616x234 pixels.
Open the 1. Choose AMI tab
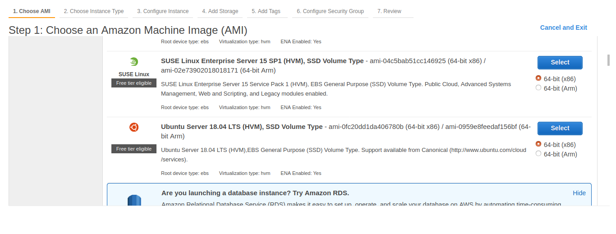(x=32, y=11)
